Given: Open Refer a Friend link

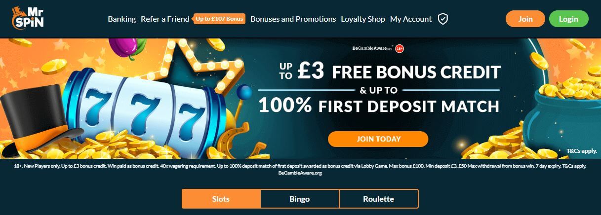Looking at the screenshot, I should pos(165,19).
